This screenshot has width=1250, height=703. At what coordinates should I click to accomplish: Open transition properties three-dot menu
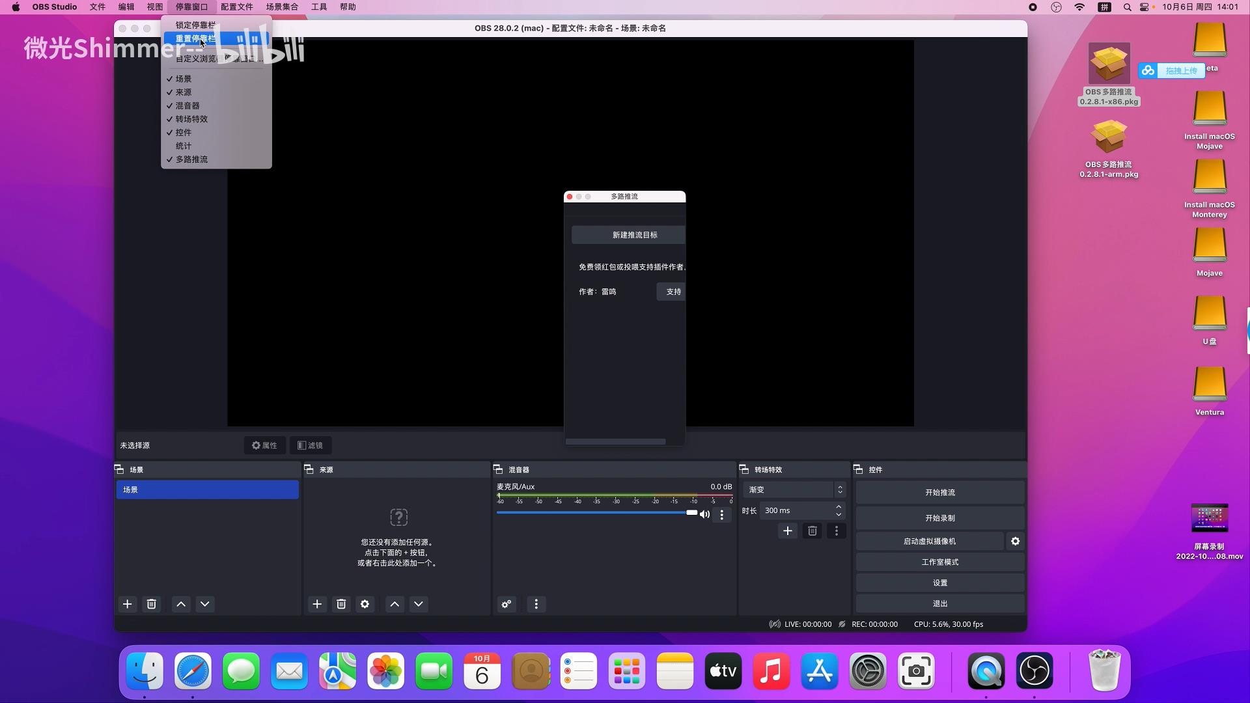837,531
